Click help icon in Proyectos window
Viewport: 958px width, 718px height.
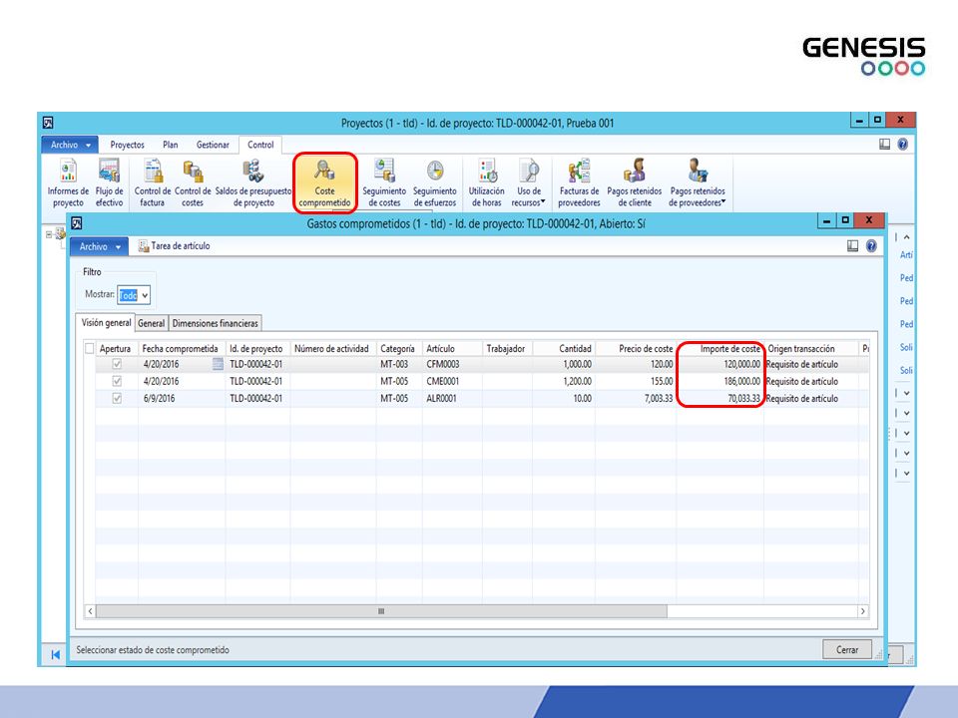[x=902, y=144]
